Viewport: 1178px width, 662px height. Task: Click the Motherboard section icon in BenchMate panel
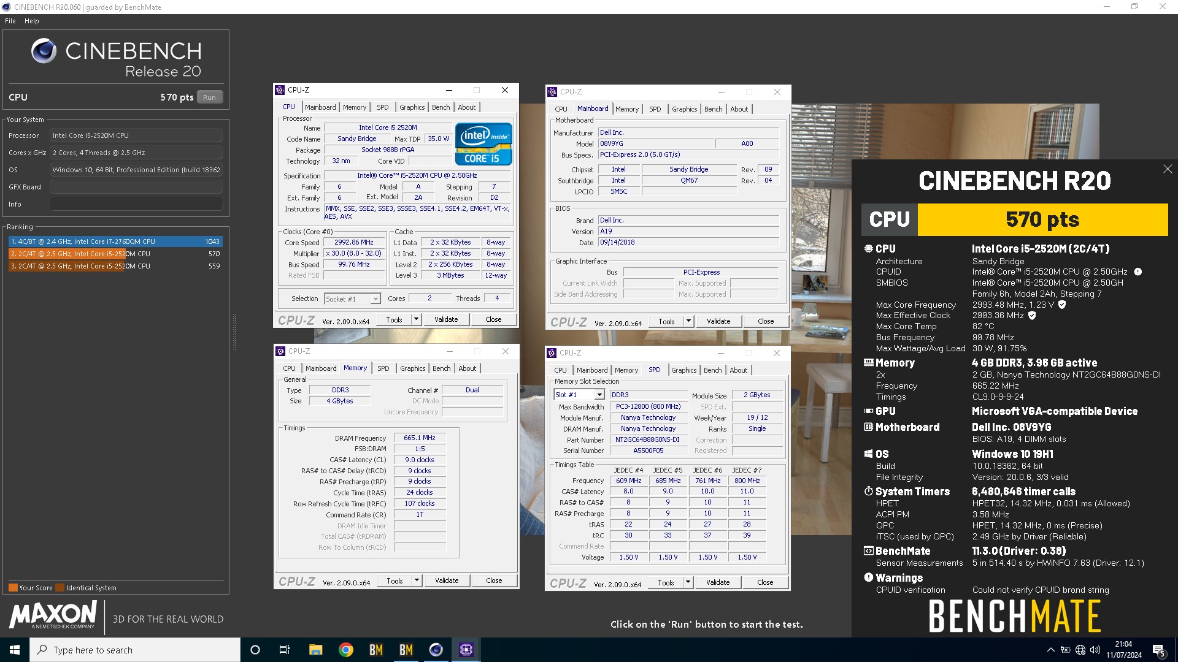point(868,427)
